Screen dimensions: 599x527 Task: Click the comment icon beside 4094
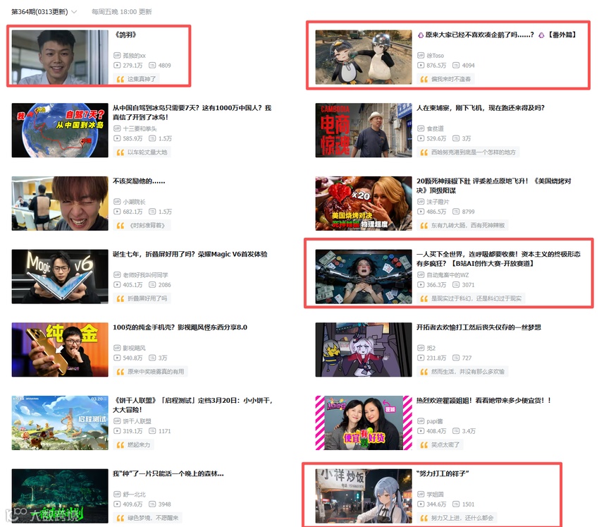tap(456, 66)
